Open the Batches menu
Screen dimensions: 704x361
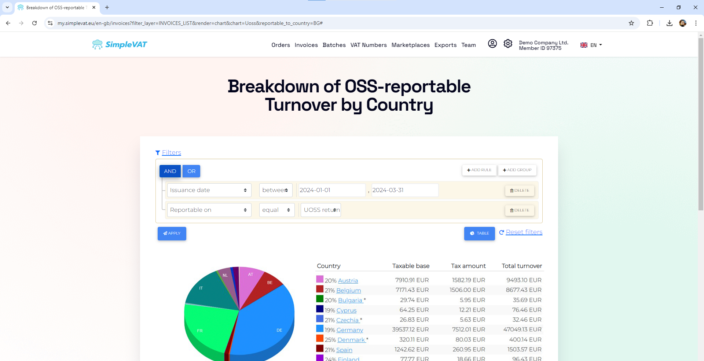coord(334,45)
